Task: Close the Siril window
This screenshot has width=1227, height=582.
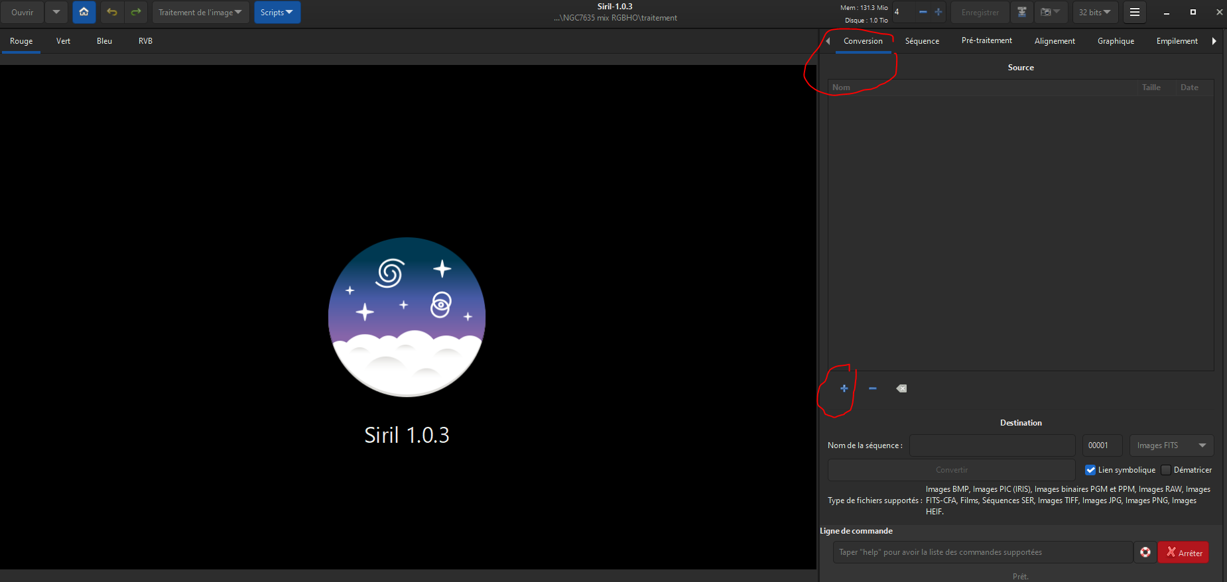Action: 1219,12
